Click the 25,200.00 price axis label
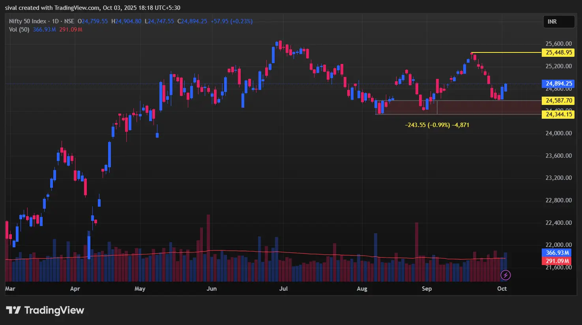 pos(558,66)
